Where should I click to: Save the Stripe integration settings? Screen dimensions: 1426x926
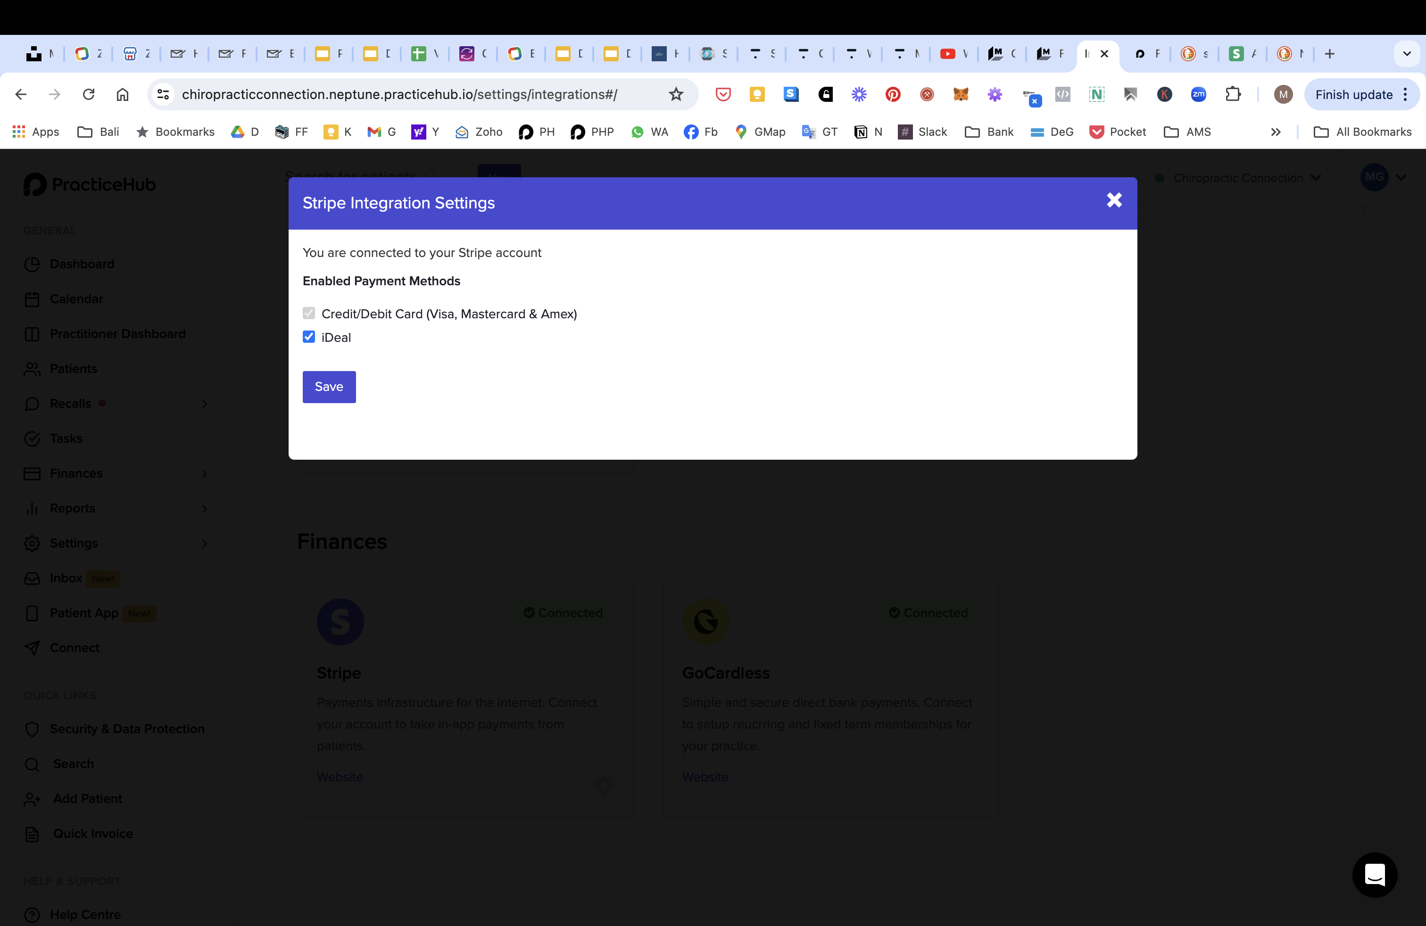point(329,386)
